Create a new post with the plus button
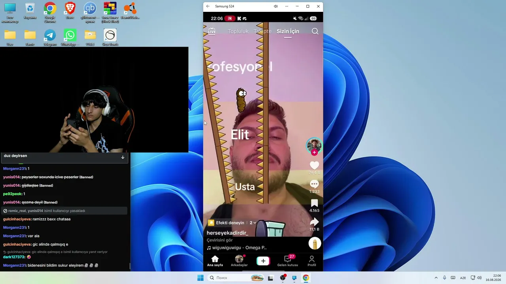The width and height of the screenshot is (506, 284). click(263, 261)
